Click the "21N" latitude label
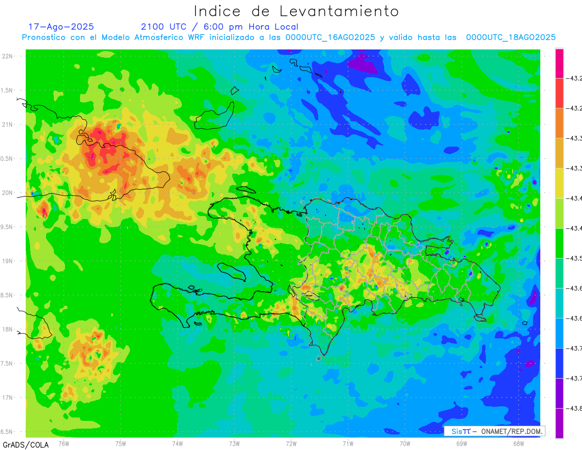The height and width of the screenshot is (450, 582). point(8,124)
